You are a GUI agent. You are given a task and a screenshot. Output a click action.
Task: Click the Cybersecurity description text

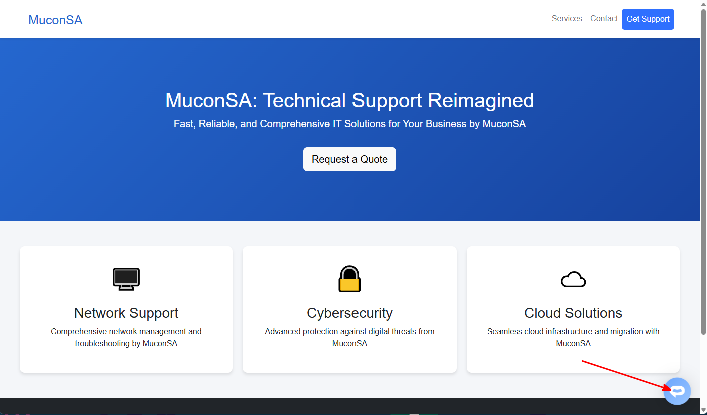(x=349, y=337)
